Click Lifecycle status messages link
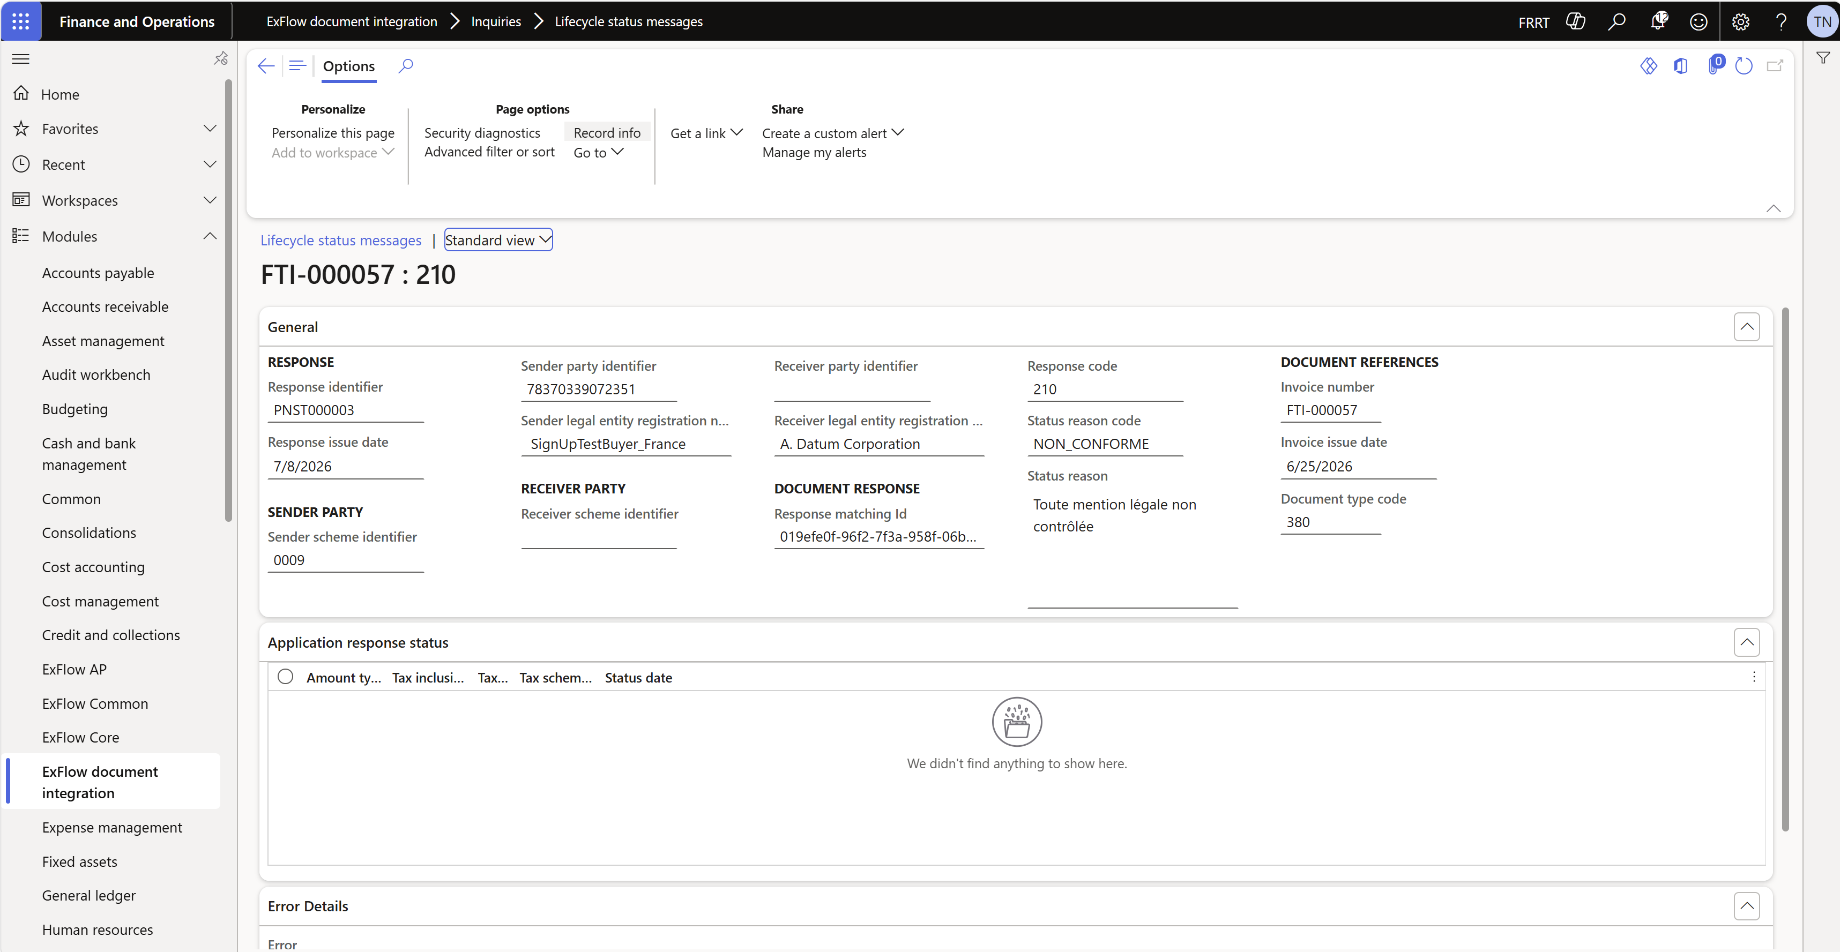1840x952 pixels. click(341, 240)
